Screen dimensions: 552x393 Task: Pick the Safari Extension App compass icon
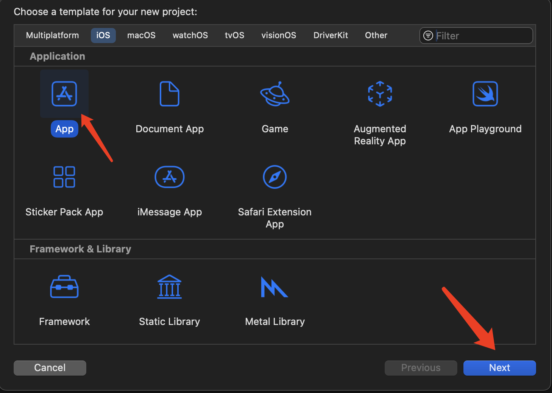click(275, 177)
